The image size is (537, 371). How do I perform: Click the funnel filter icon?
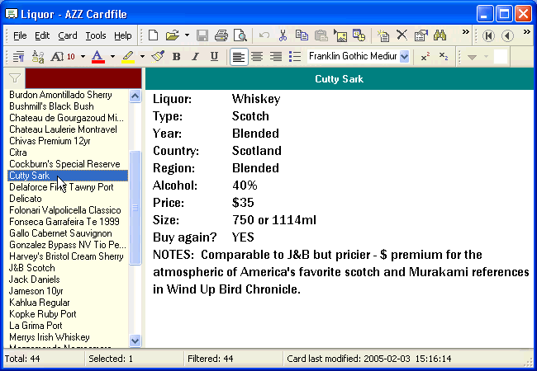point(14,78)
